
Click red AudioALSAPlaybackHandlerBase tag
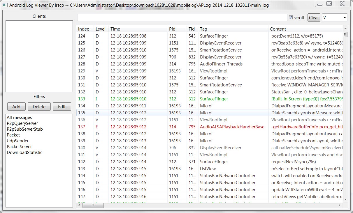point(232,127)
